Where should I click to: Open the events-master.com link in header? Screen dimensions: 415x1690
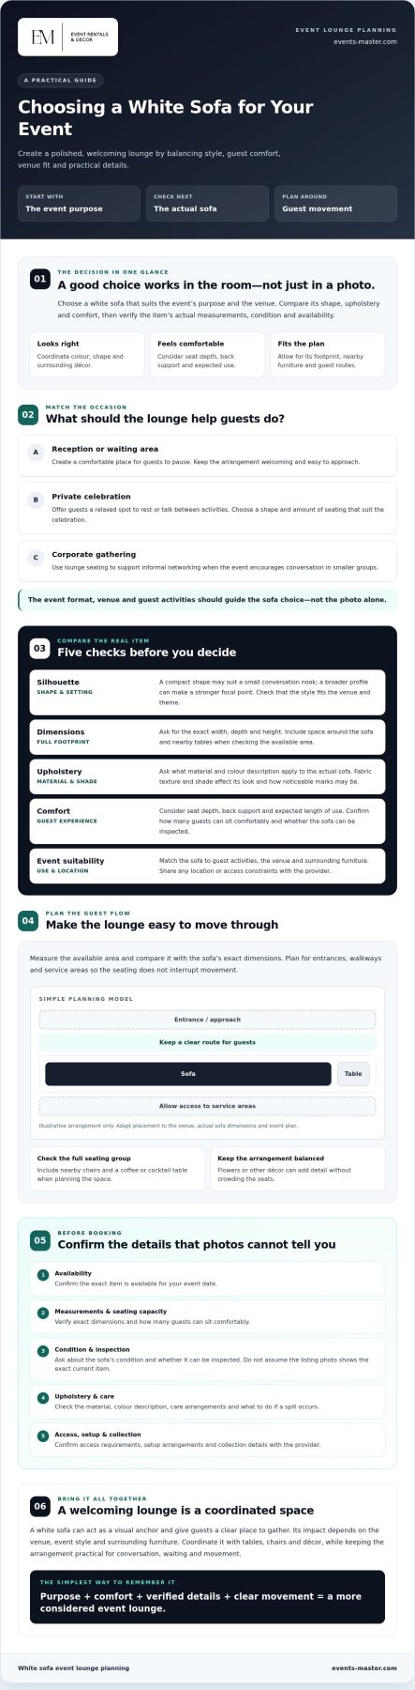365,42
